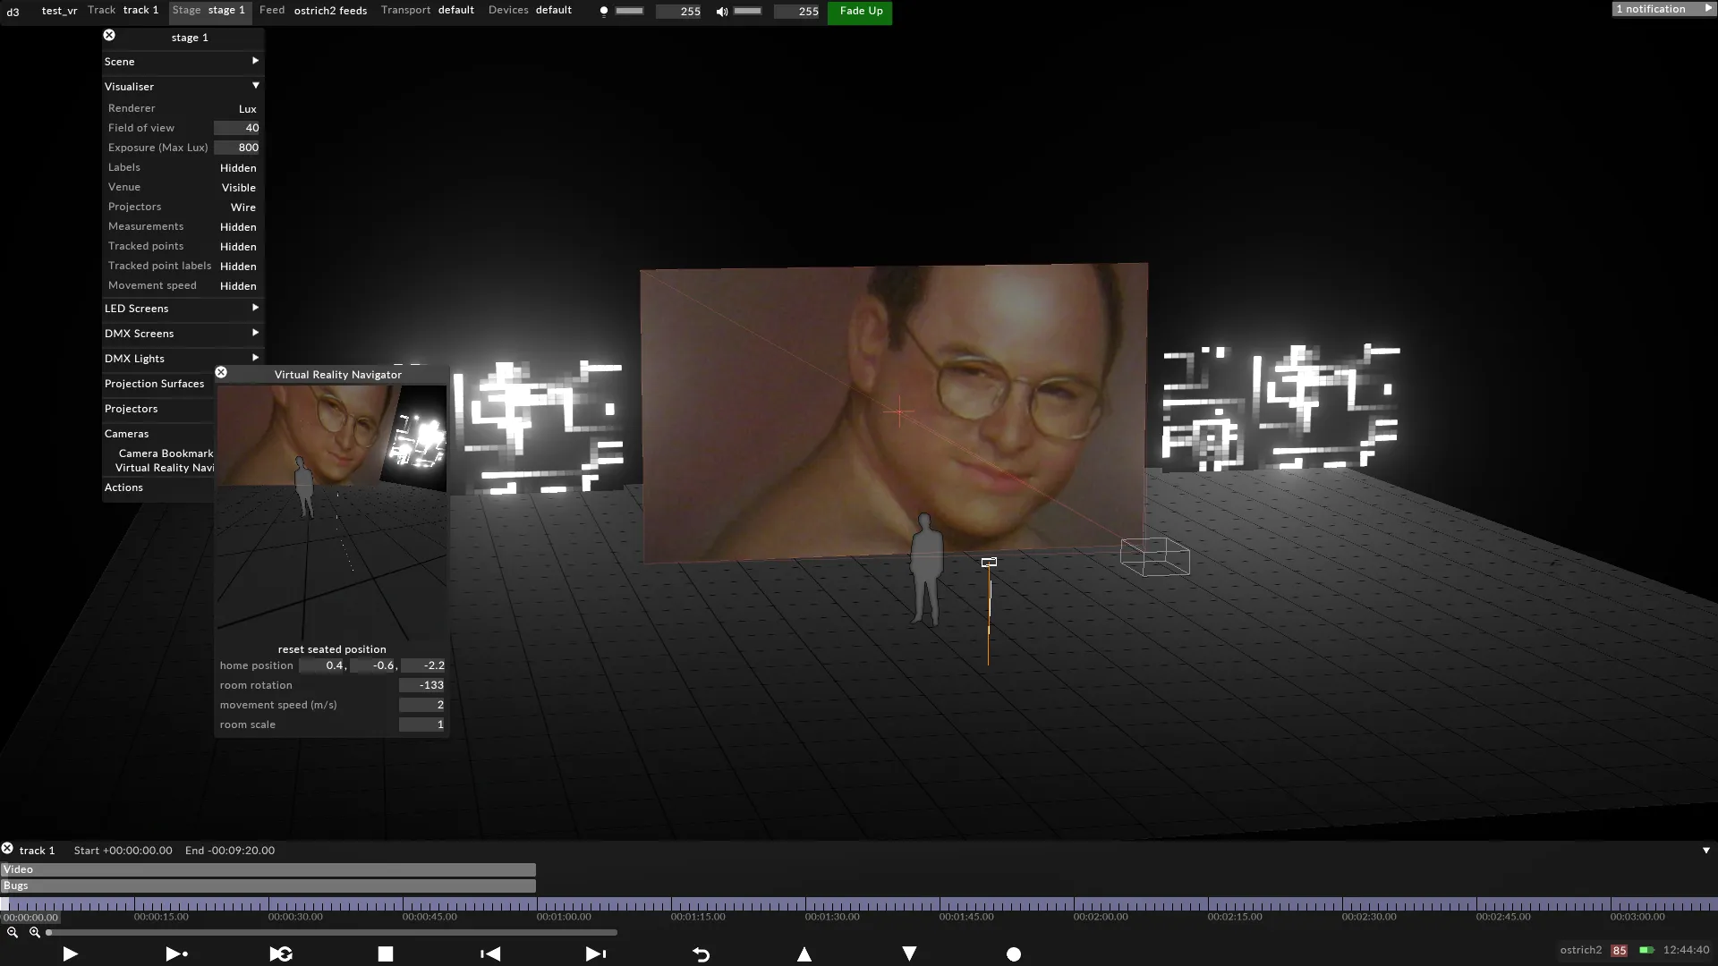This screenshot has height=966, width=1718.
Task: Click reset seated position
Action: coord(332,649)
